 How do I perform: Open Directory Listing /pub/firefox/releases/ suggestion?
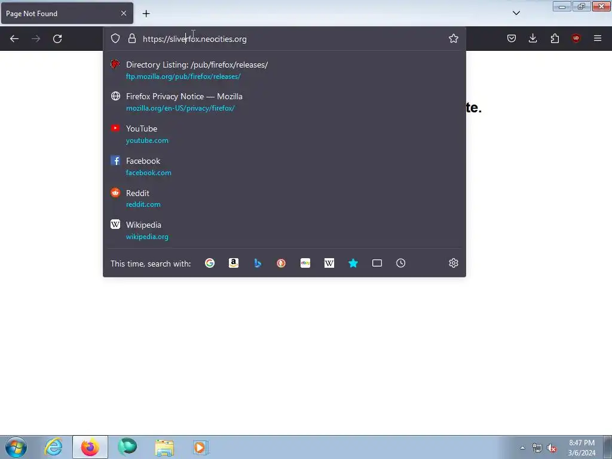284,71
